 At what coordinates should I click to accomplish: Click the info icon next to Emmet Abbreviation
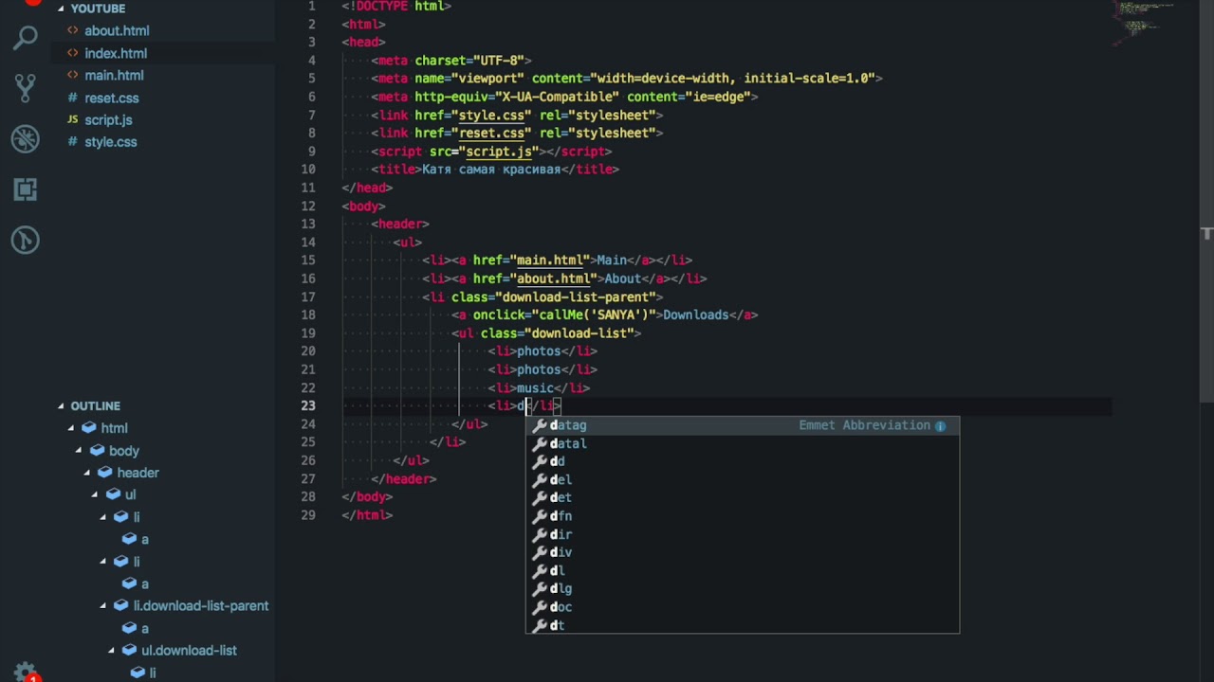940,425
